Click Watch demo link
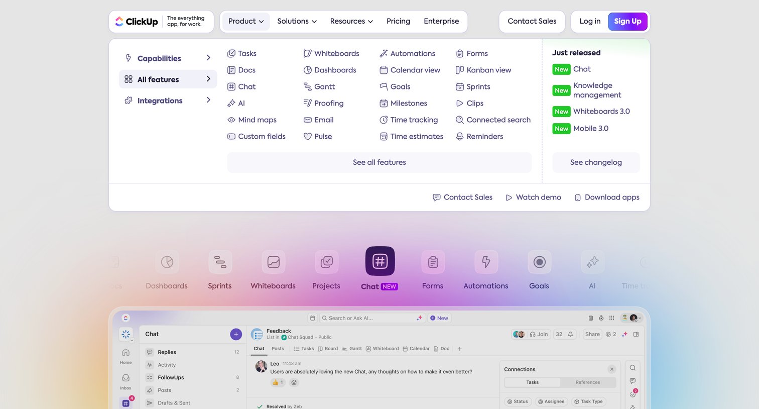 tap(533, 197)
